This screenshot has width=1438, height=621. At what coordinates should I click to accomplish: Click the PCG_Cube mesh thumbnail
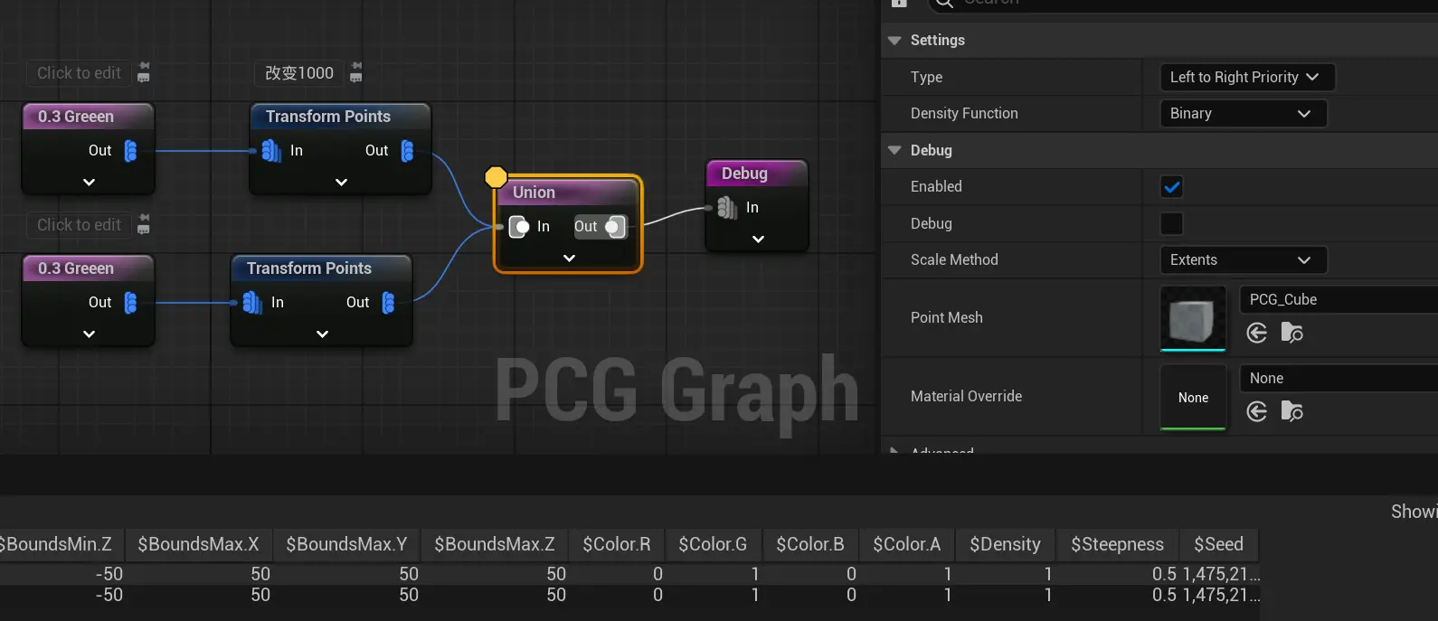coord(1192,319)
